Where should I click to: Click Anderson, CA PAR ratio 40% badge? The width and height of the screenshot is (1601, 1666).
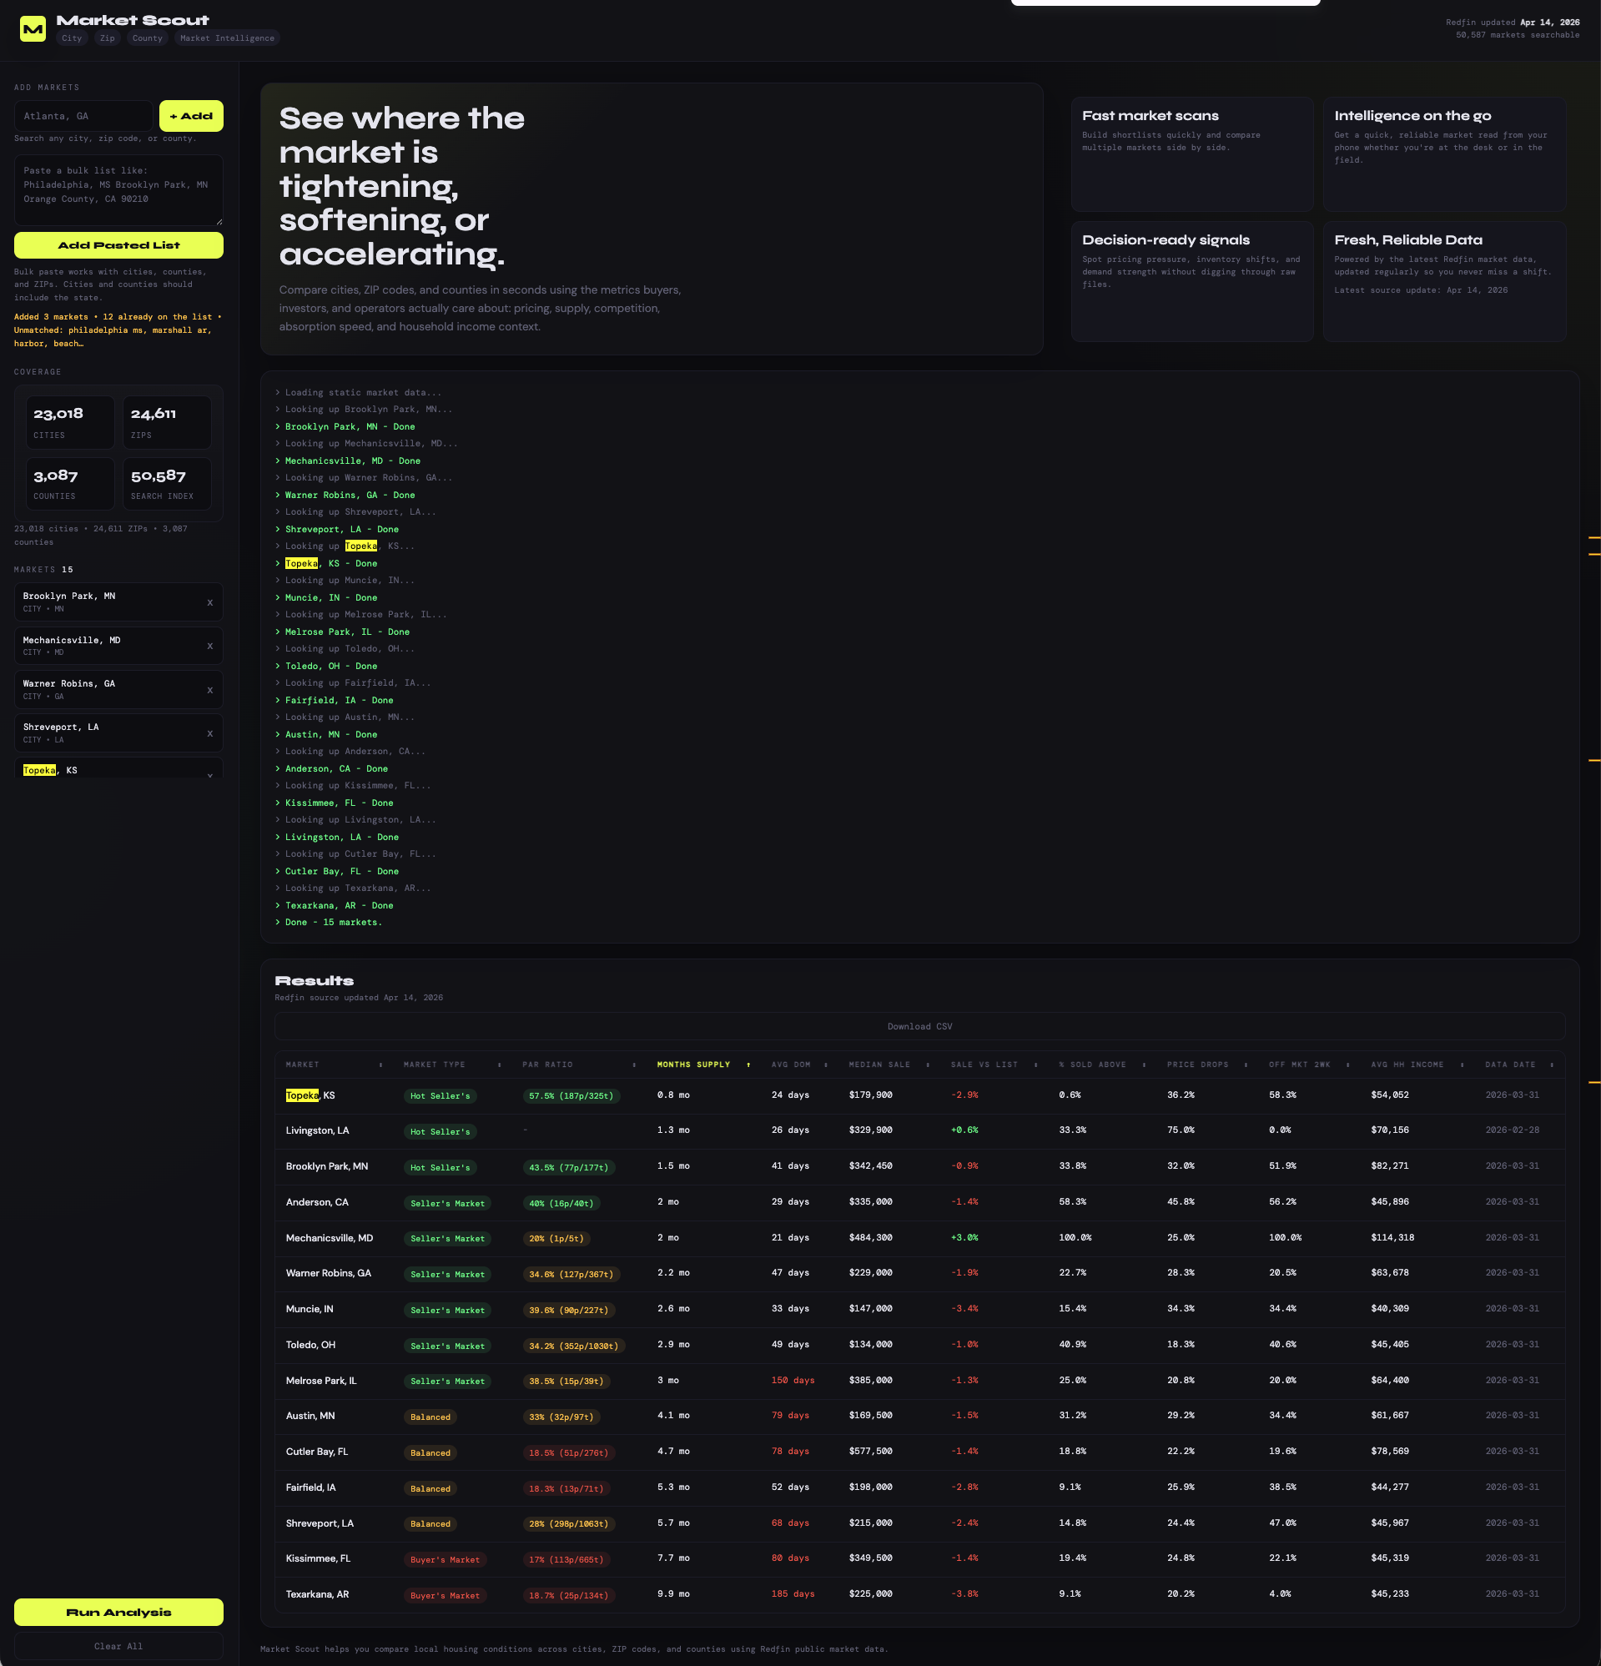click(562, 1204)
